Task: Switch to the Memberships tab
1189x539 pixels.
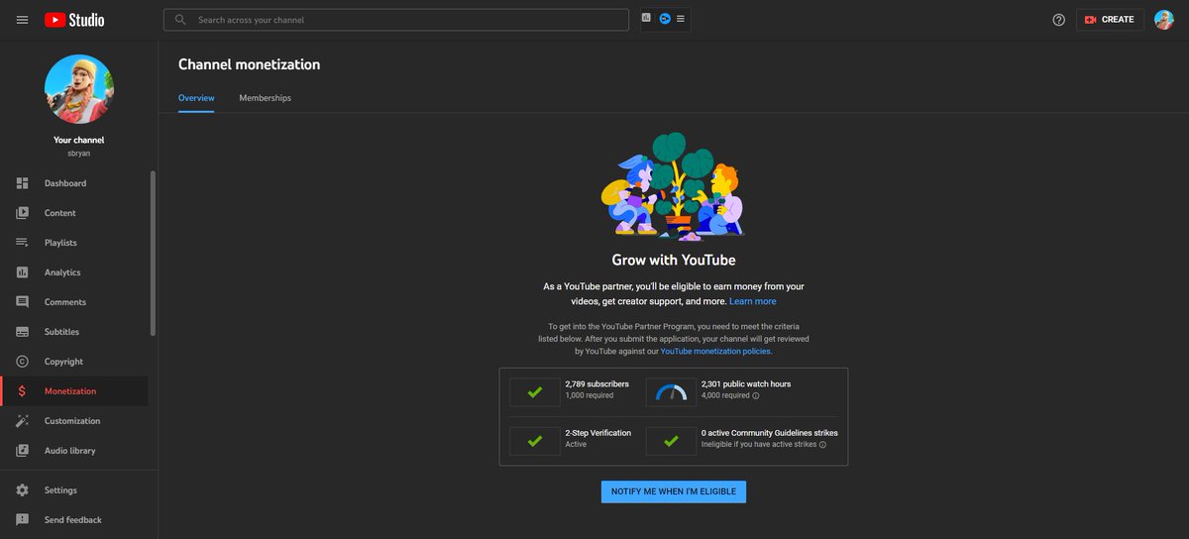Action: pos(265,98)
